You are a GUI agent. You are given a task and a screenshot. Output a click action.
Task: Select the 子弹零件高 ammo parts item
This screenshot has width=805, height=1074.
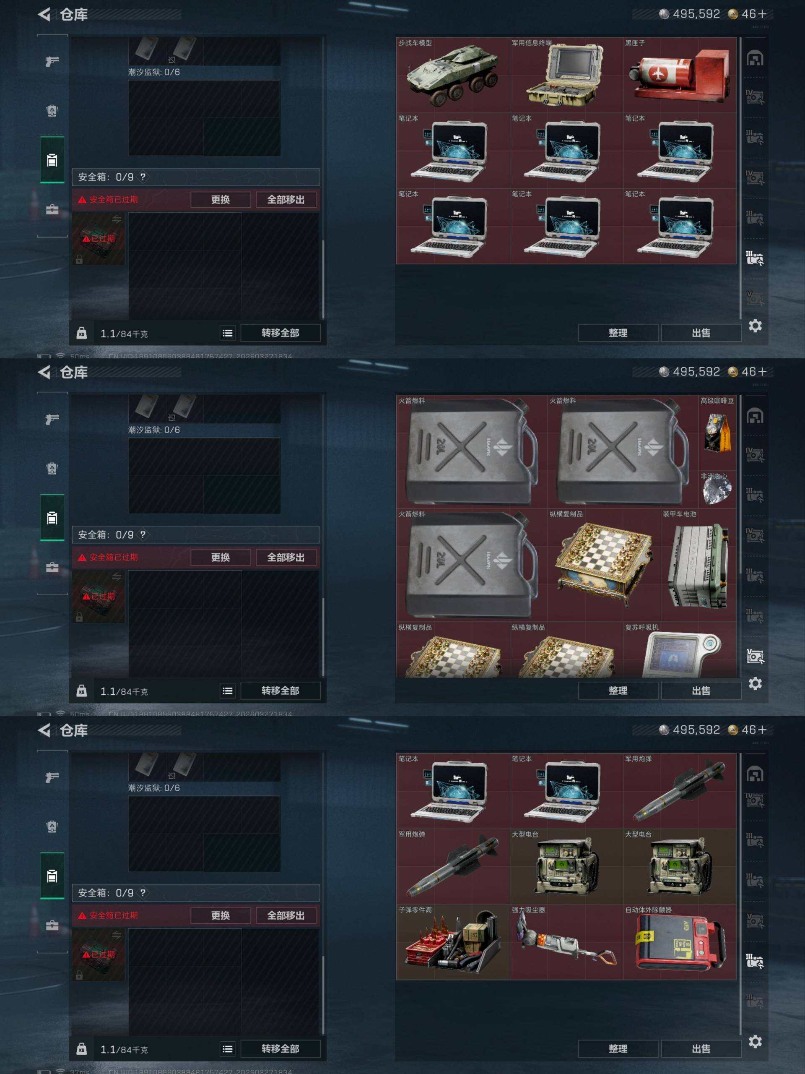(x=453, y=942)
